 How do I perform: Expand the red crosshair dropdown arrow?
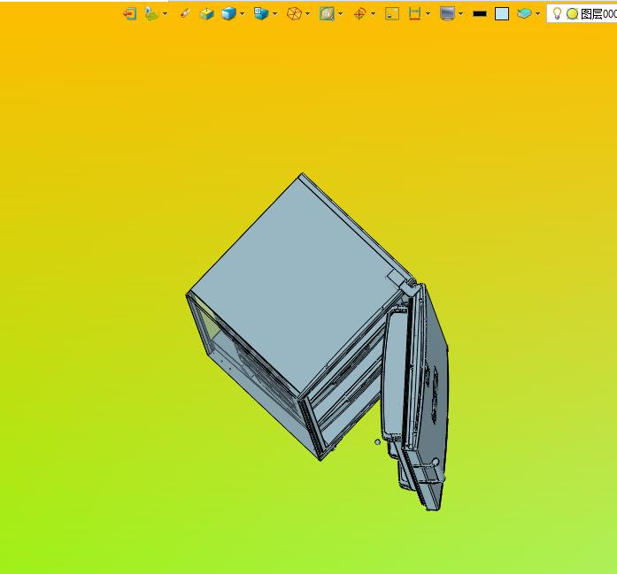click(373, 14)
